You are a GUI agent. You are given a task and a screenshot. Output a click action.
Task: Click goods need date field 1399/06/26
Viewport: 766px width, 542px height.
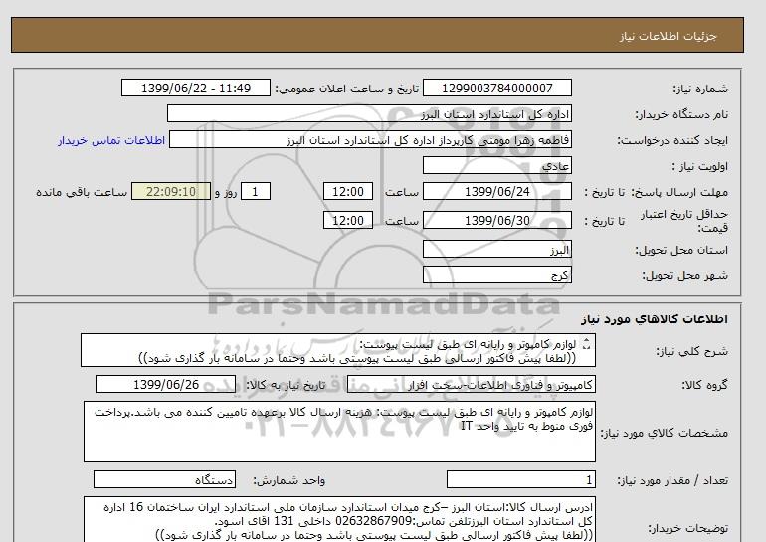(x=166, y=384)
